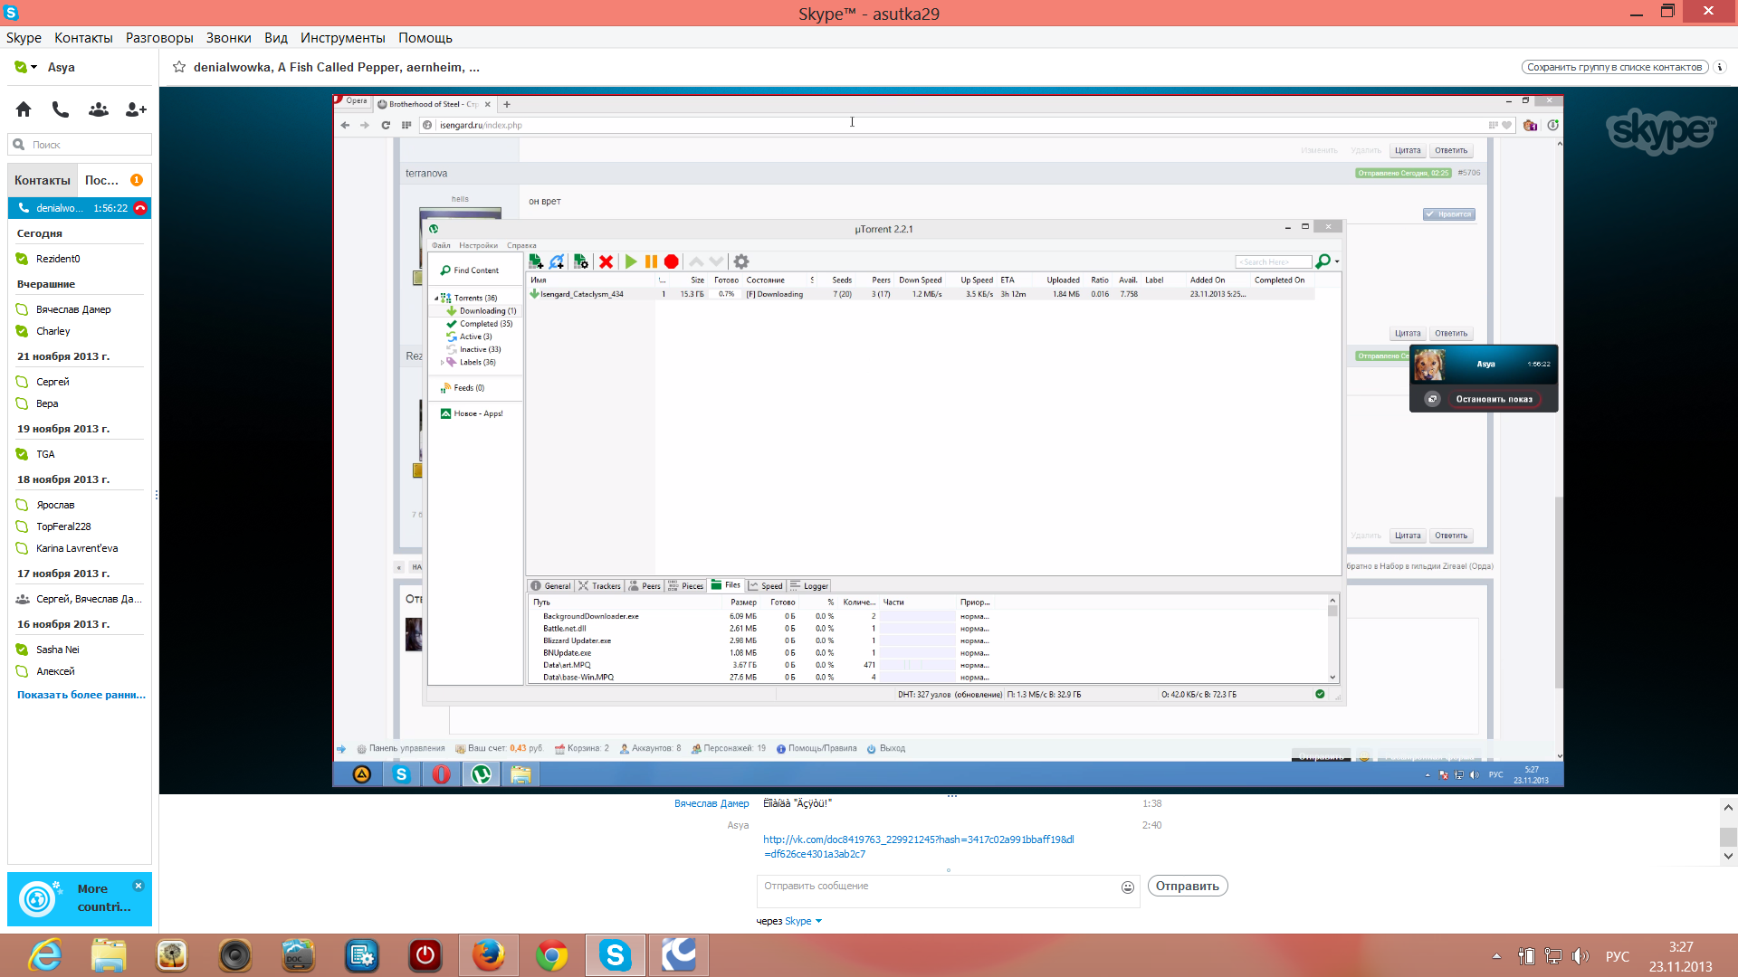Hang up the call with denialwowka
The image size is (1738, 977).
click(x=140, y=208)
